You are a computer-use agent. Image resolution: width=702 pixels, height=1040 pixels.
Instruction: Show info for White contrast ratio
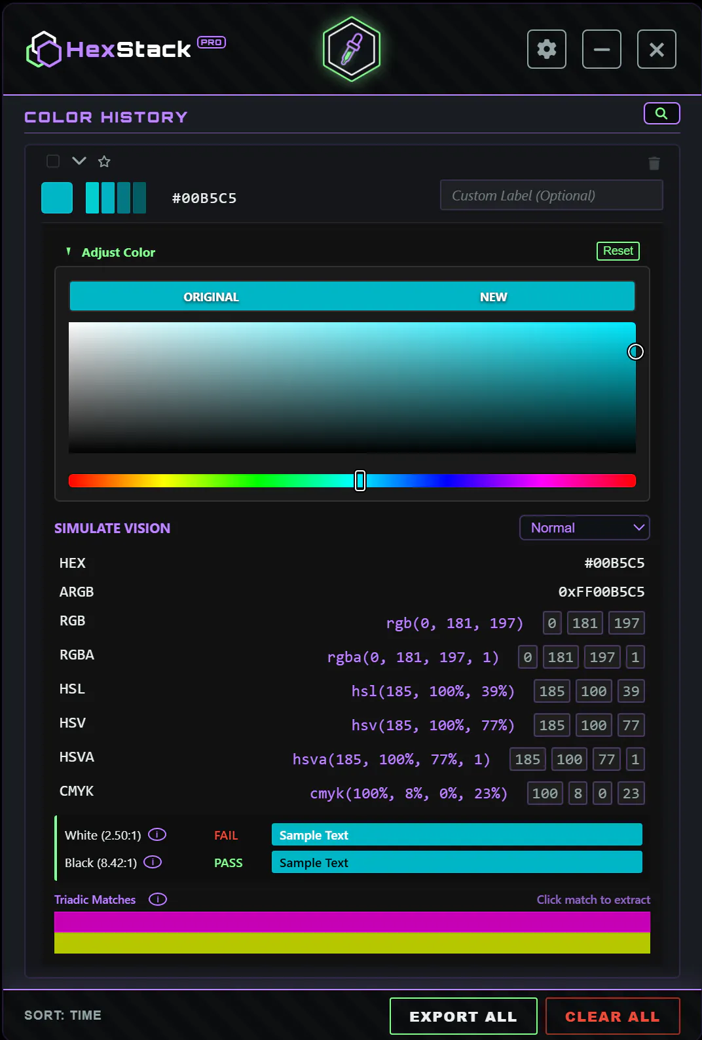click(x=157, y=834)
